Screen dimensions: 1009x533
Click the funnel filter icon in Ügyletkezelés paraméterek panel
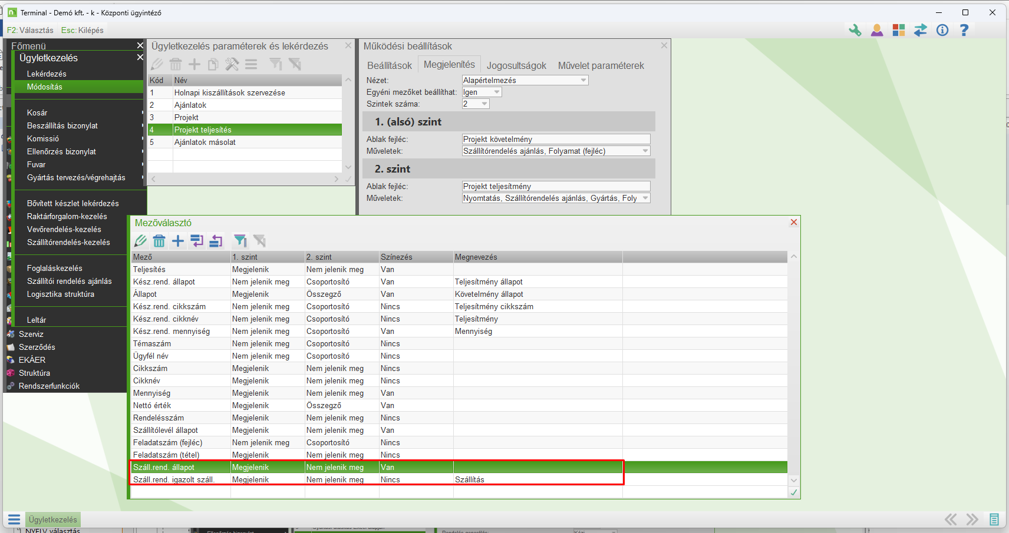pos(275,64)
